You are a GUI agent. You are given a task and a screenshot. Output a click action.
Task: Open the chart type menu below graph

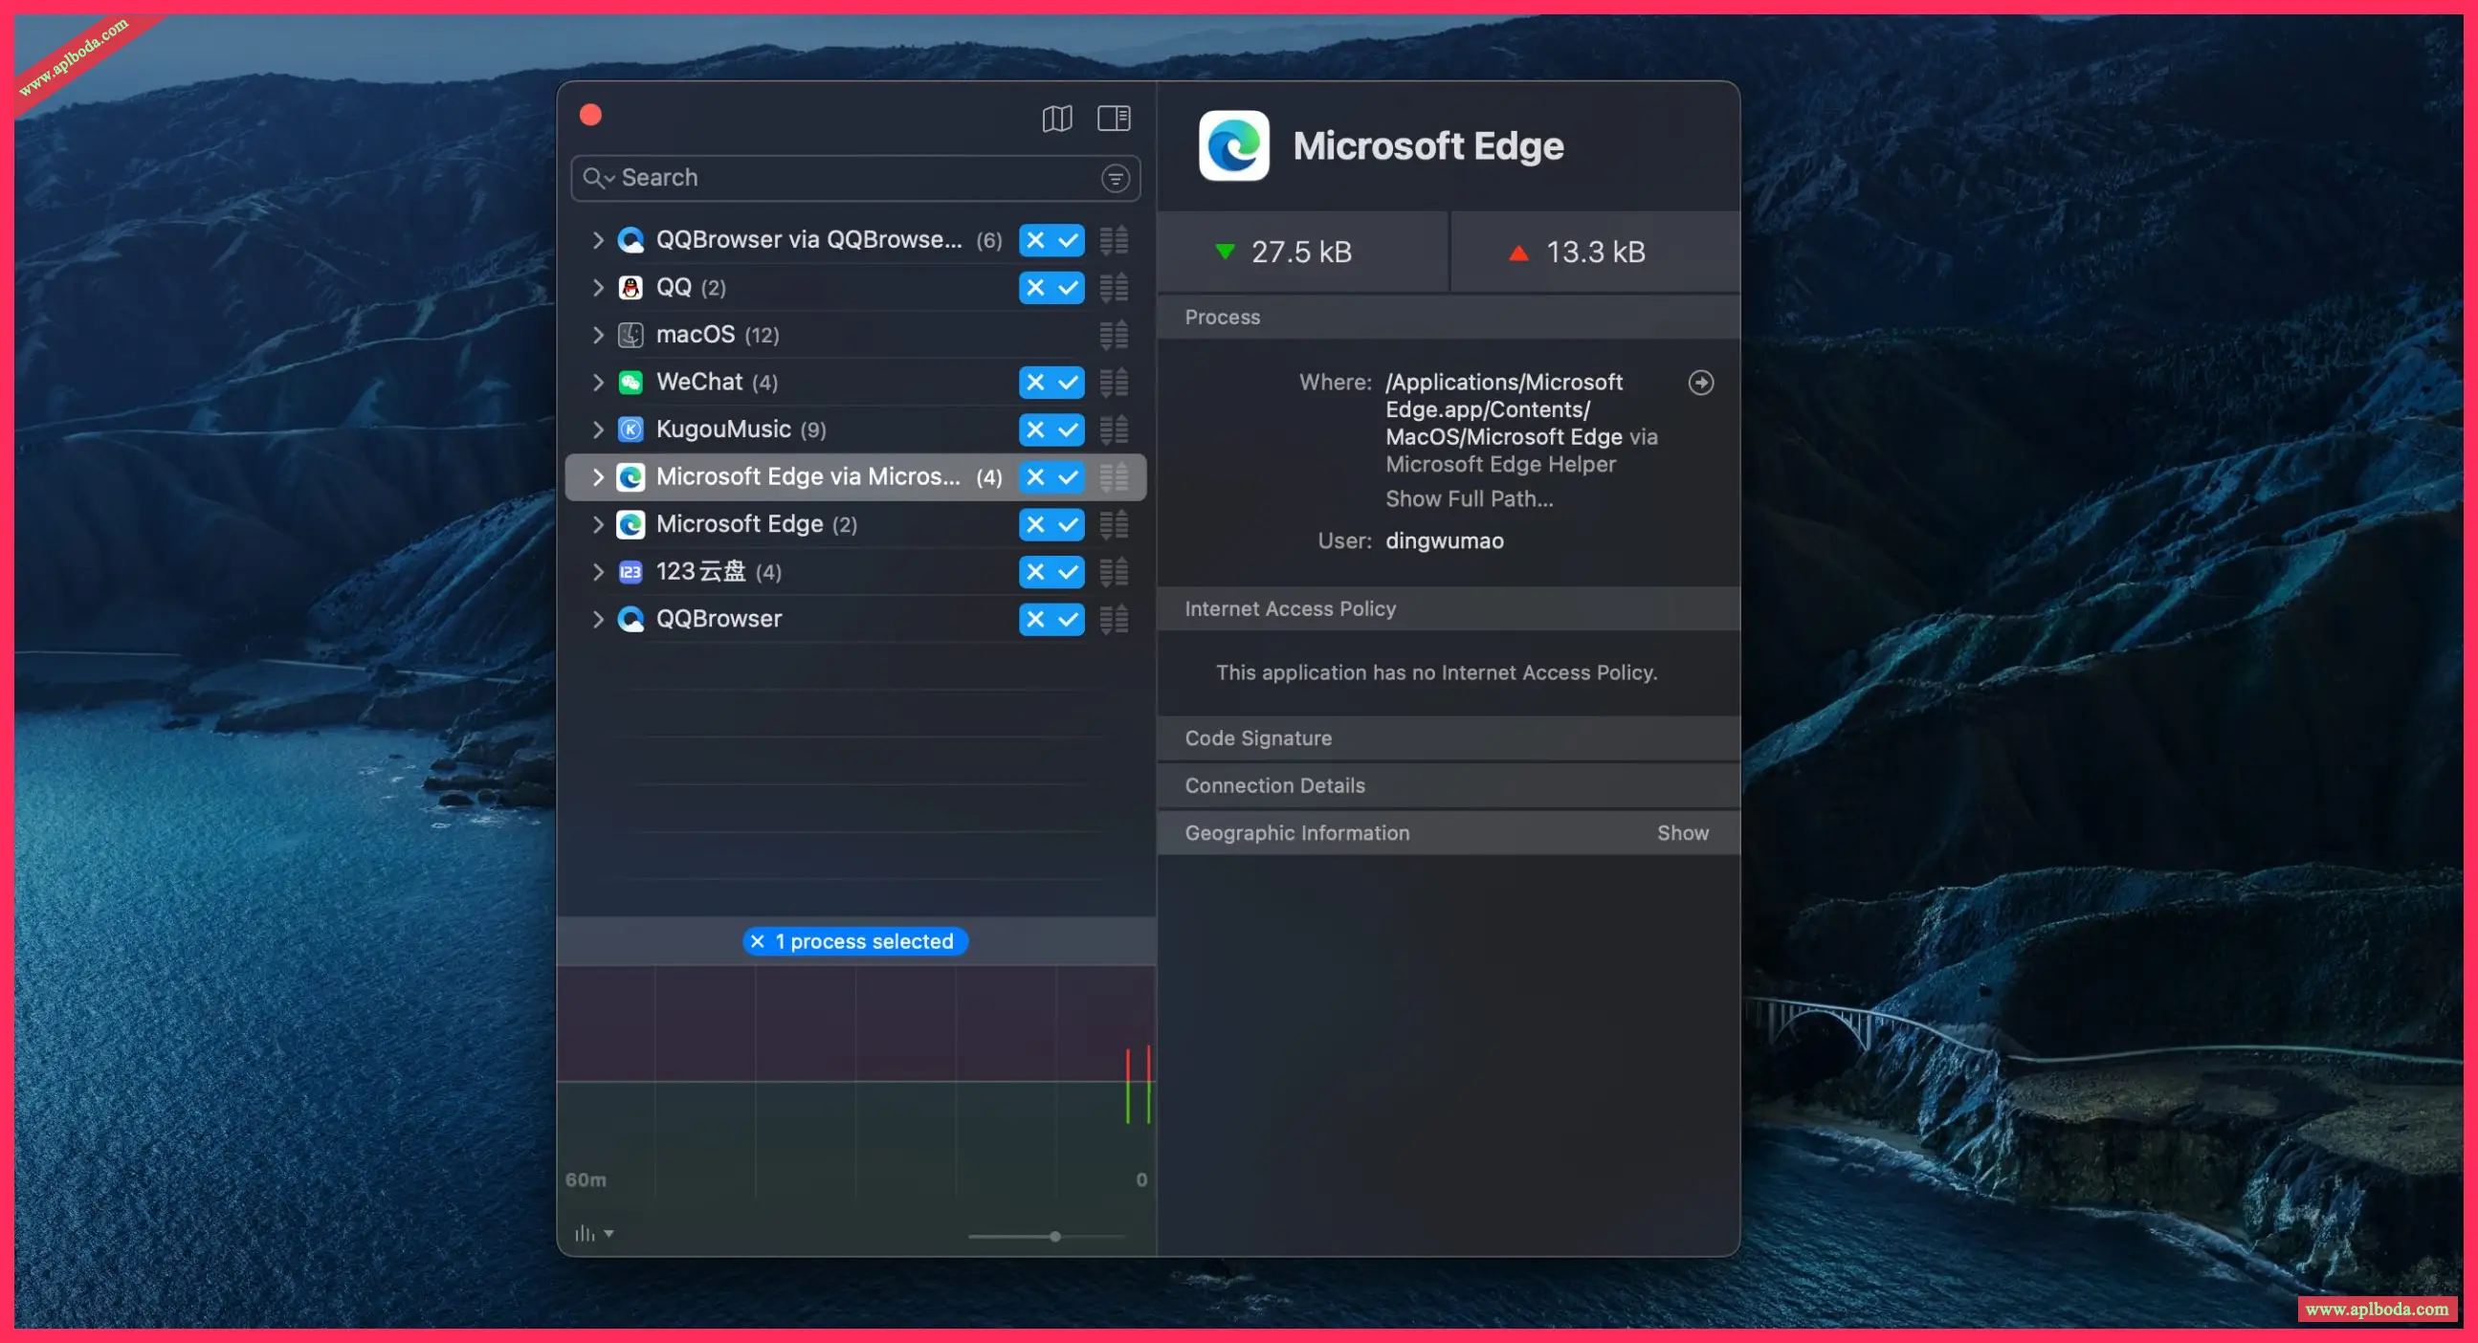click(592, 1233)
